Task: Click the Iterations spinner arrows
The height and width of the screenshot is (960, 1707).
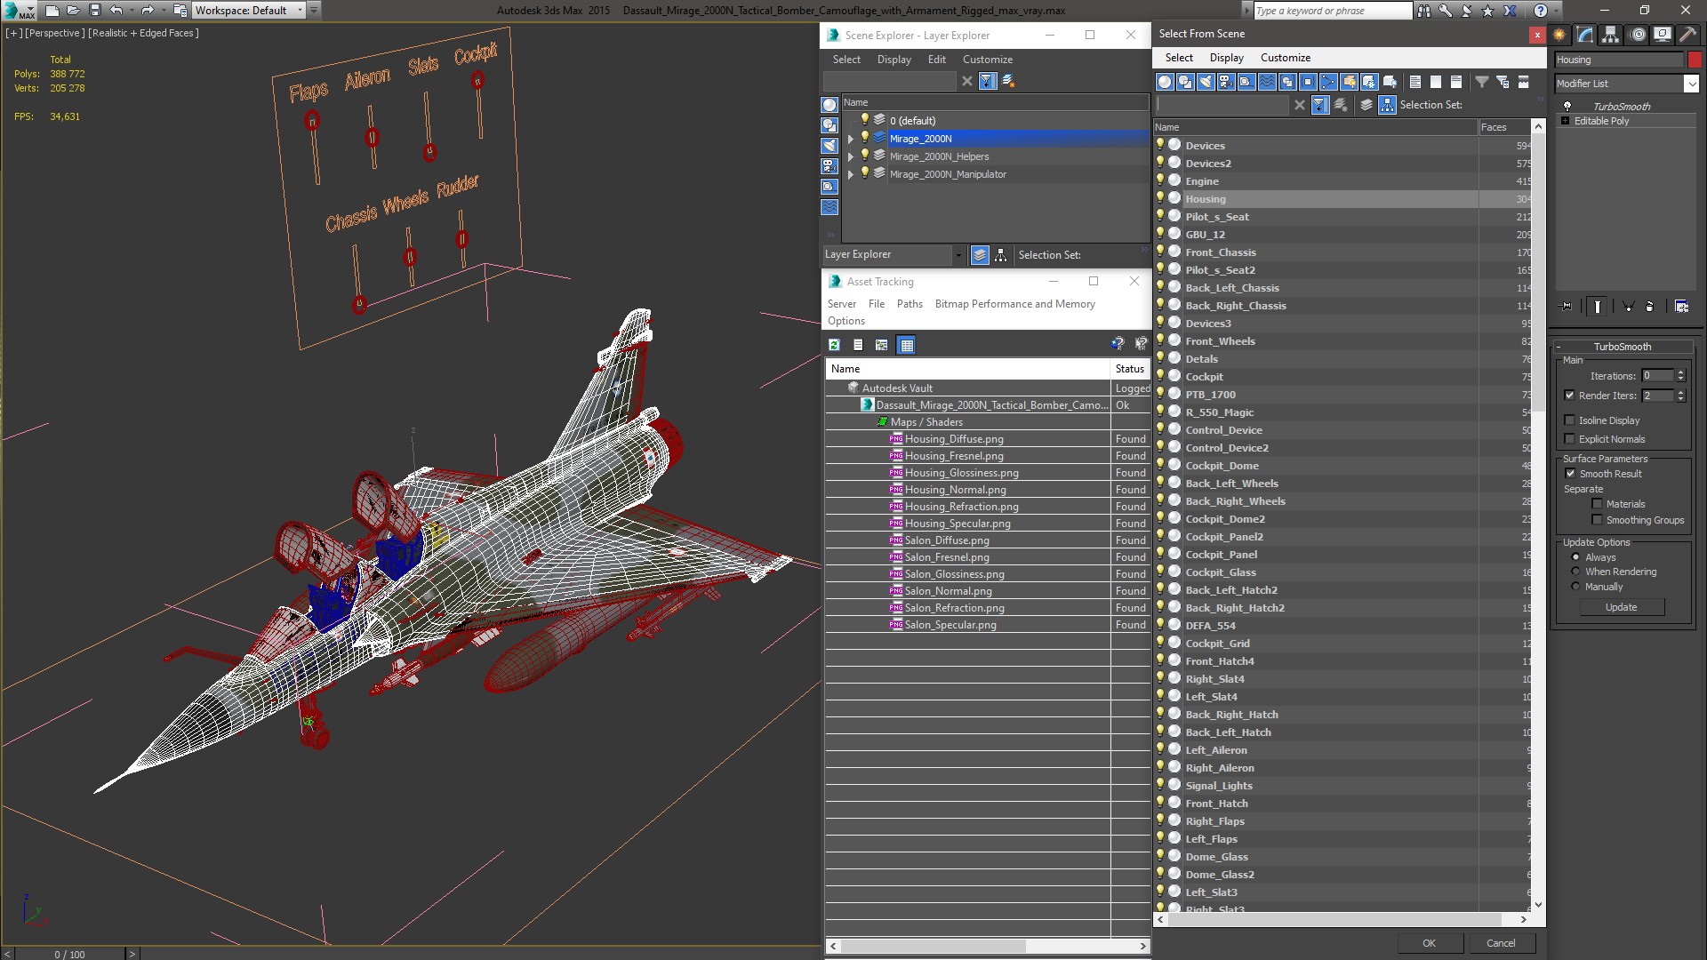Action: [1680, 376]
